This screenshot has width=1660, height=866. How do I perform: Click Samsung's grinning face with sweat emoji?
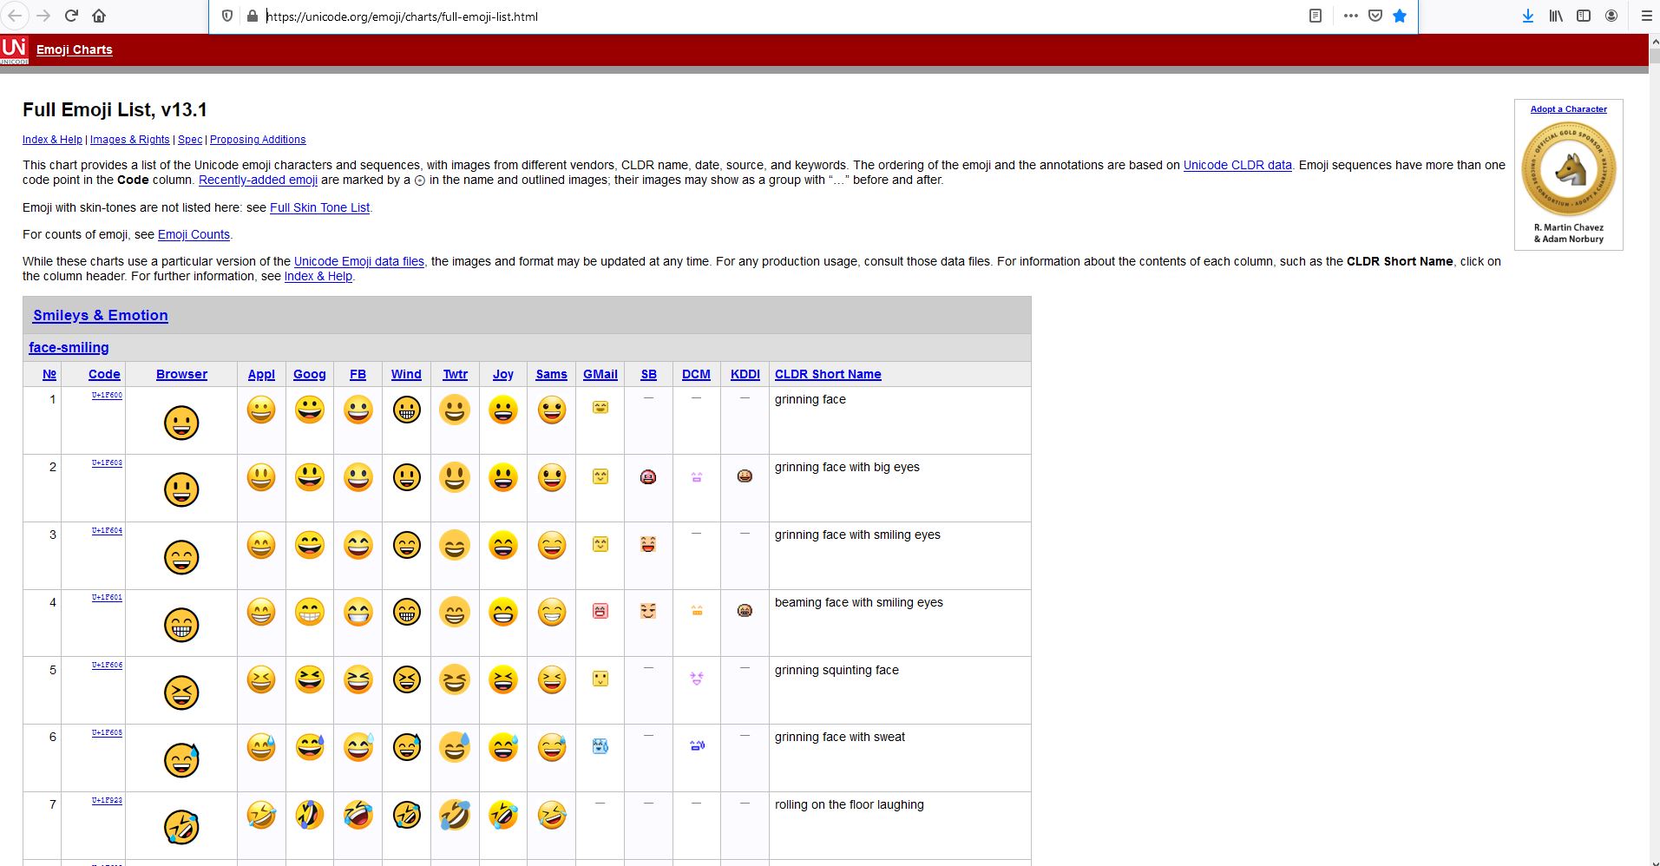click(552, 747)
